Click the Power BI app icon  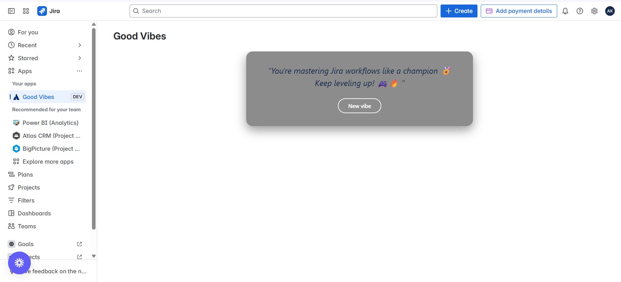tap(16, 123)
